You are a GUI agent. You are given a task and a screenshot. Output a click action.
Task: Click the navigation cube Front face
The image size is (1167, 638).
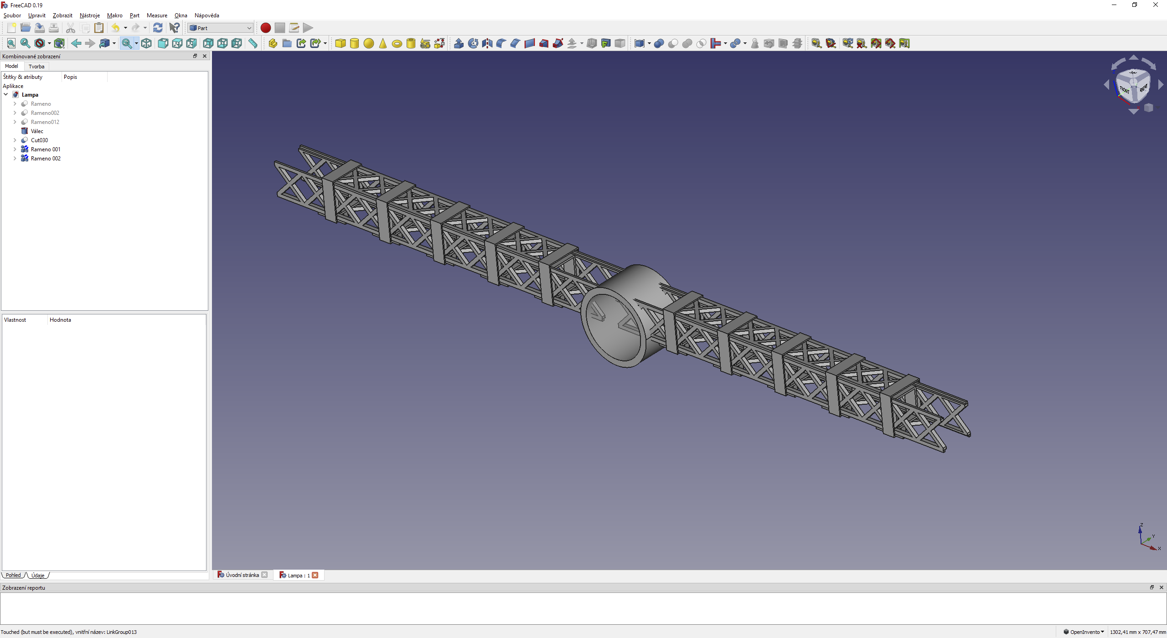tap(1125, 90)
